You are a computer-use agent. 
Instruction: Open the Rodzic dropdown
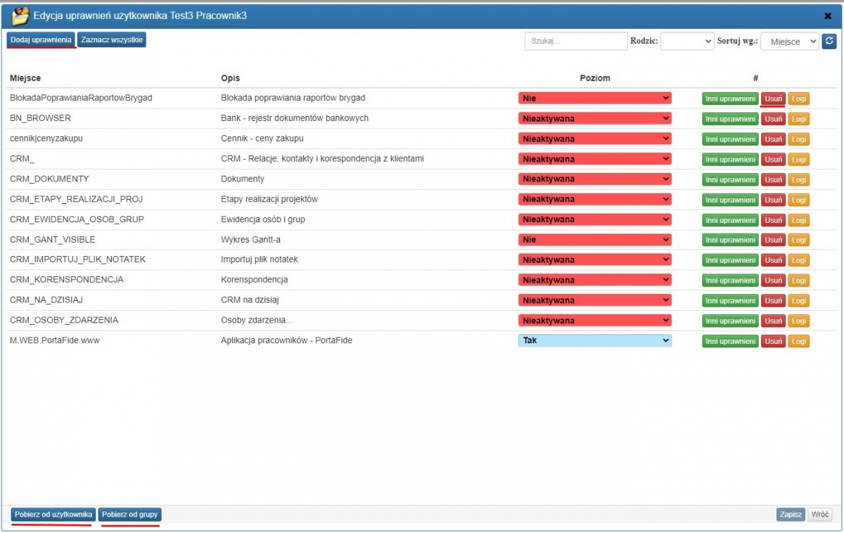[687, 41]
